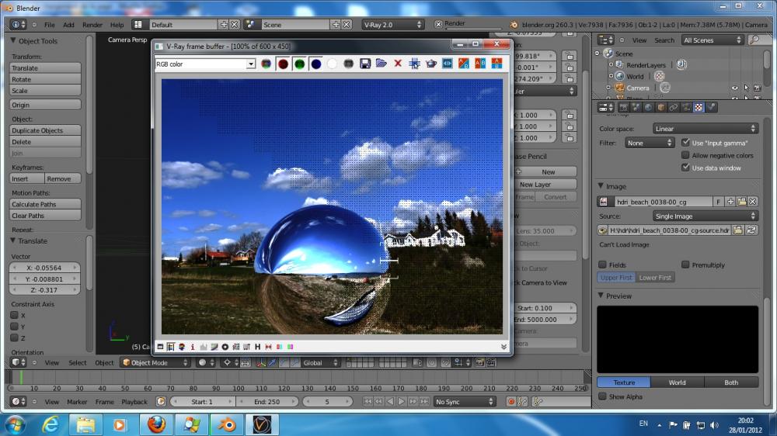Screen dimensions: 777x436
Task: Show pixel information 'i' icon in frame buffer
Action: [193, 347]
